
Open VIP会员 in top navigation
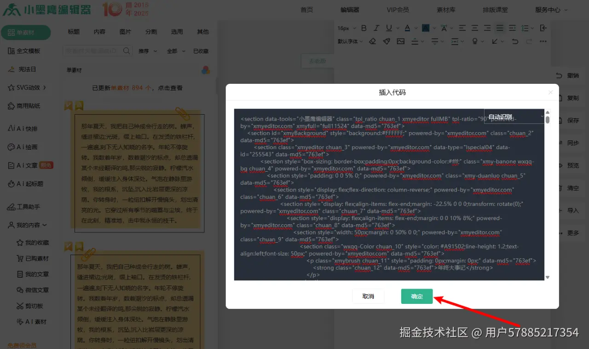pyautogui.click(x=398, y=10)
